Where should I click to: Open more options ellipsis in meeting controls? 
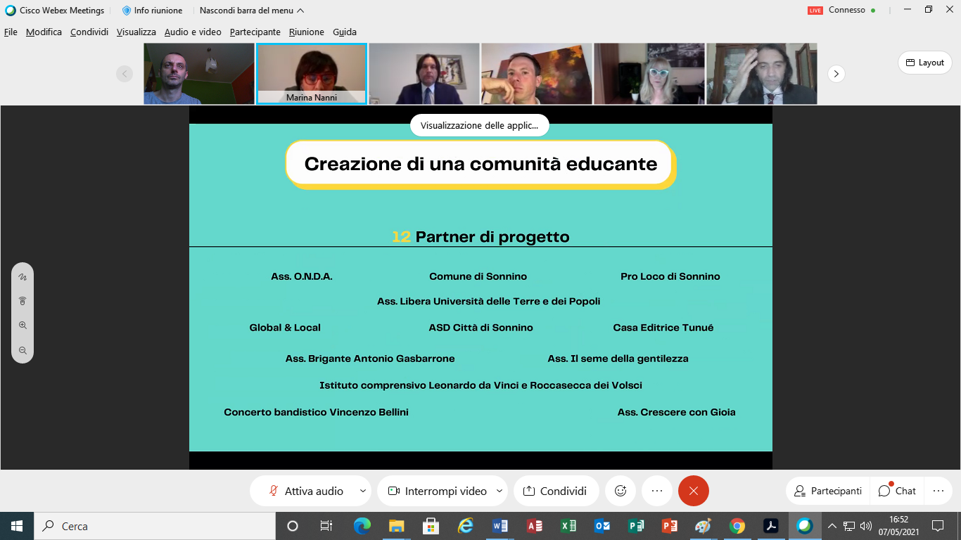(x=657, y=491)
